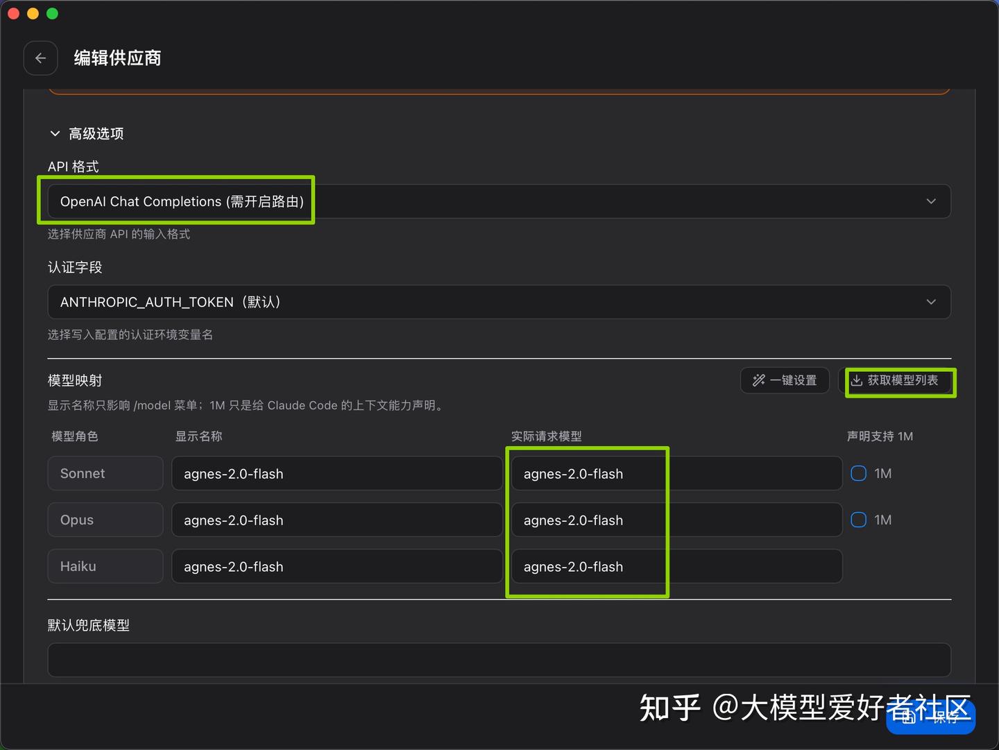This screenshot has height=750, width=999.
Task: Open the API 格式 dropdown
Action: click(x=499, y=201)
